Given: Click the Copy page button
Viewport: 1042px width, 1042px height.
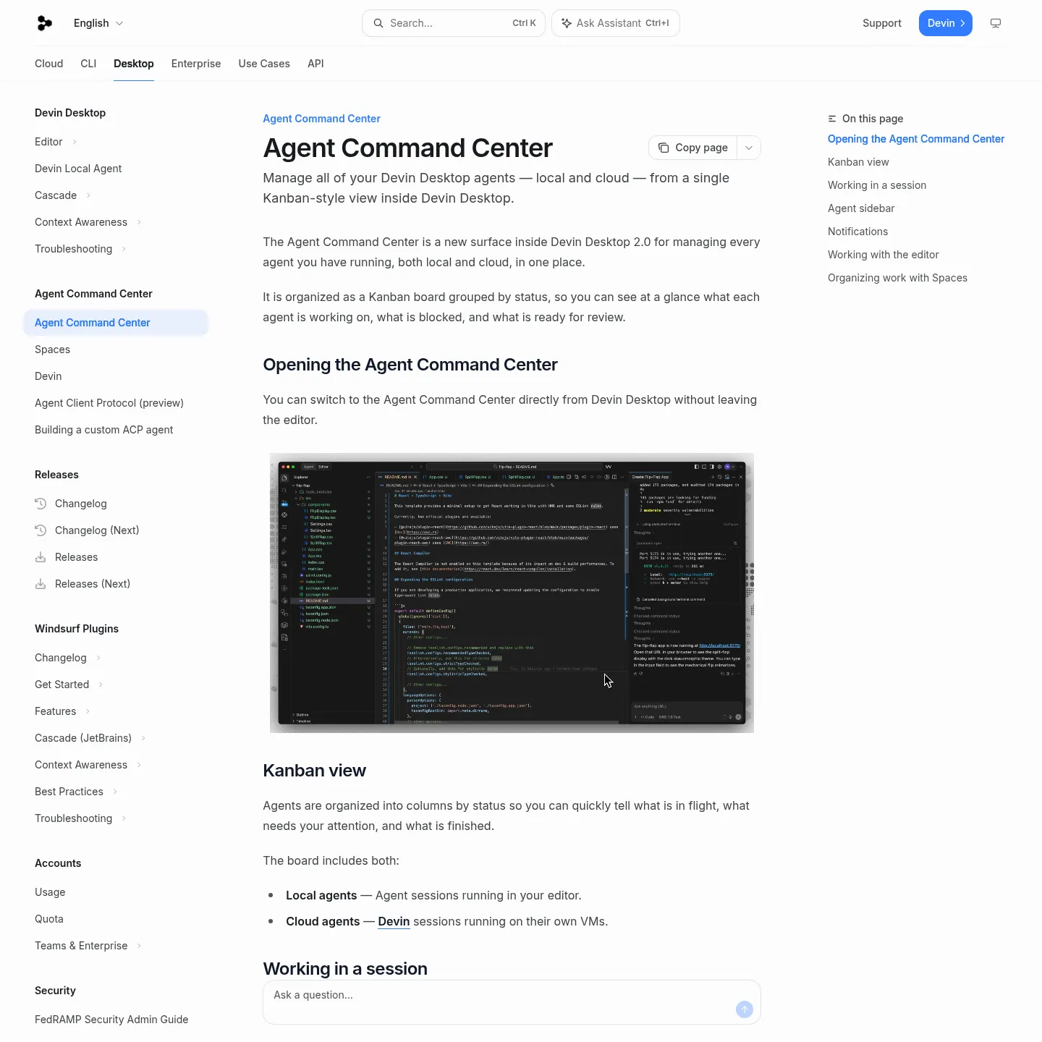Looking at the screenshot, I should (693, 148).
